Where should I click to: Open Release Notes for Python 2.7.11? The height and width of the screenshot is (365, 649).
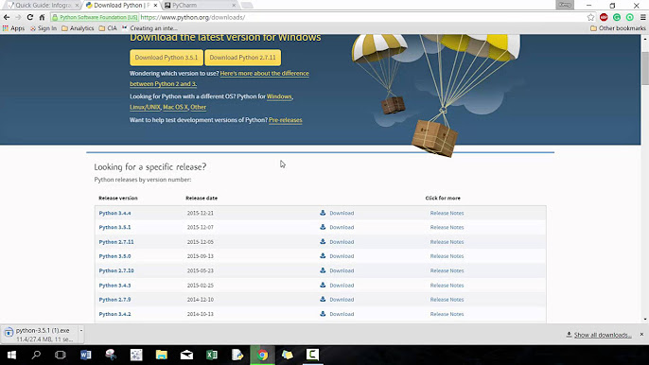click(447, 242)
